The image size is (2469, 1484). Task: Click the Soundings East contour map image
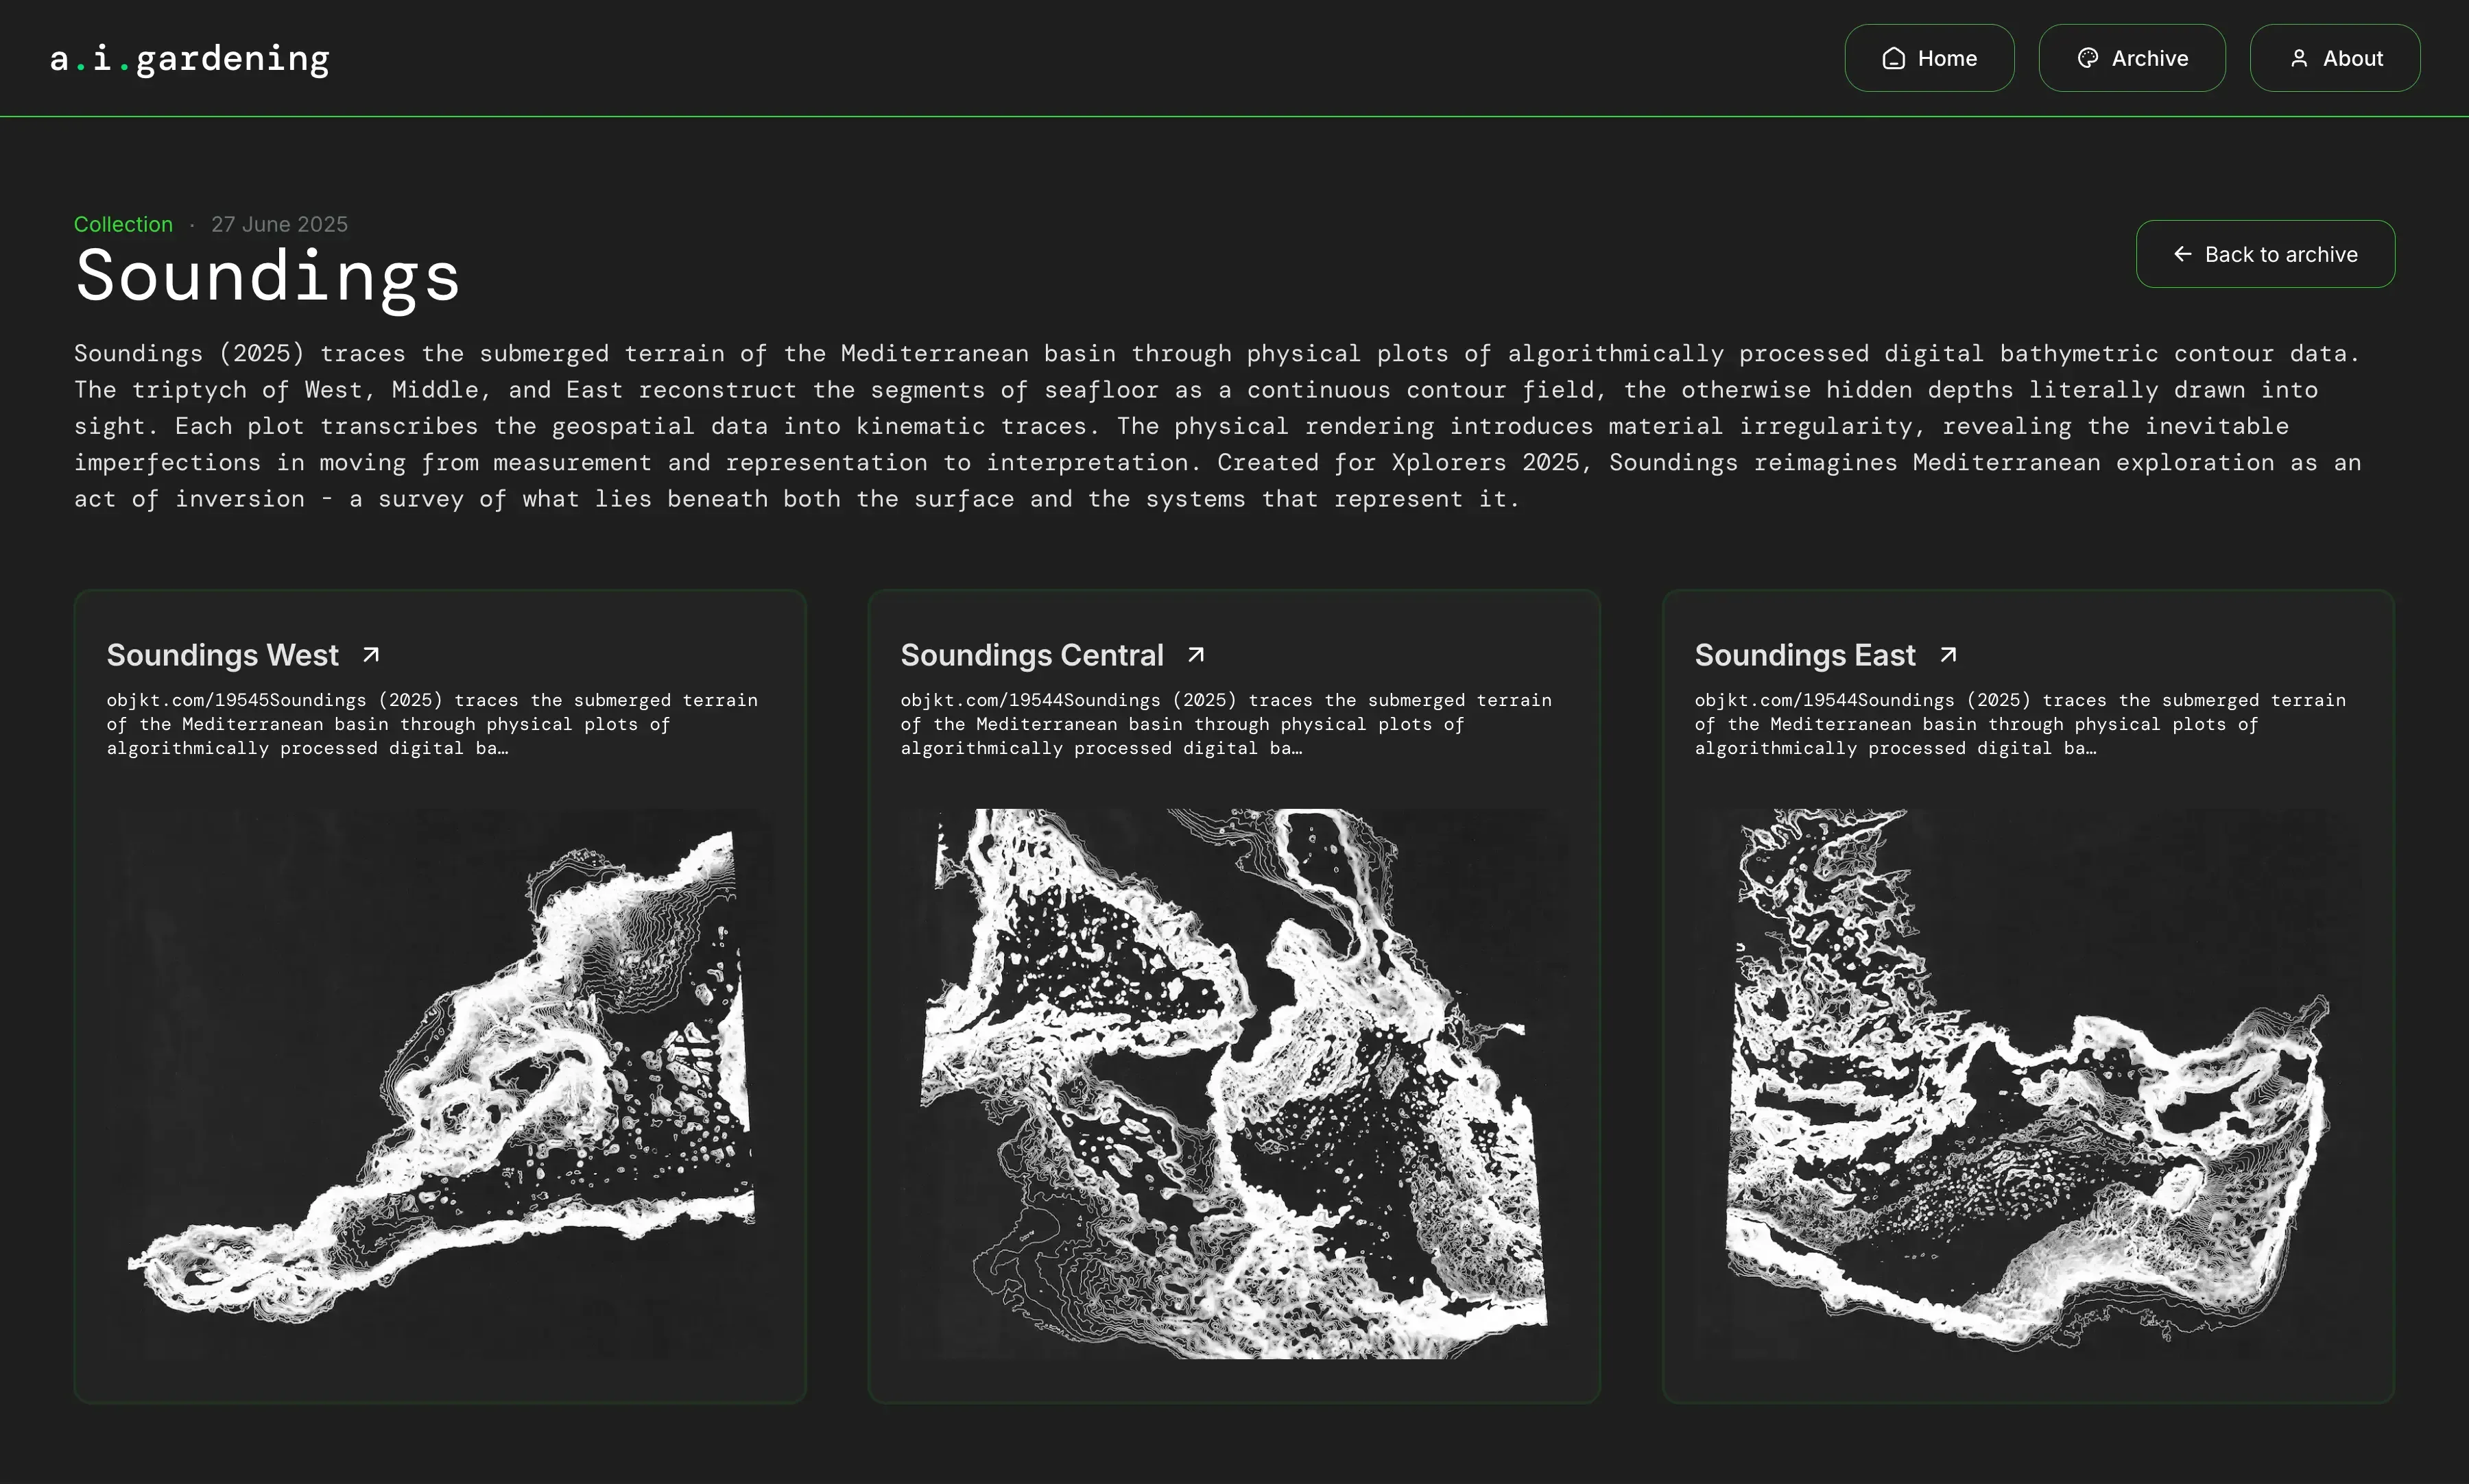2028,1082
